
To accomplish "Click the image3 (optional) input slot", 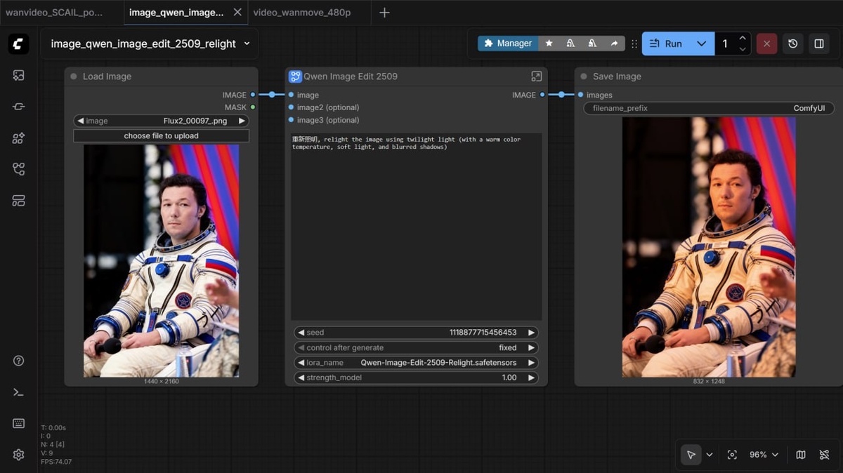I will [x=291, y=120].
